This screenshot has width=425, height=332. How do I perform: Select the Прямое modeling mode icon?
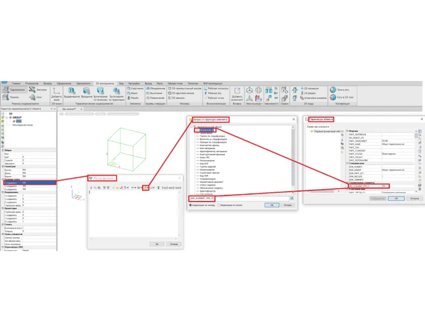click(6, 97)
